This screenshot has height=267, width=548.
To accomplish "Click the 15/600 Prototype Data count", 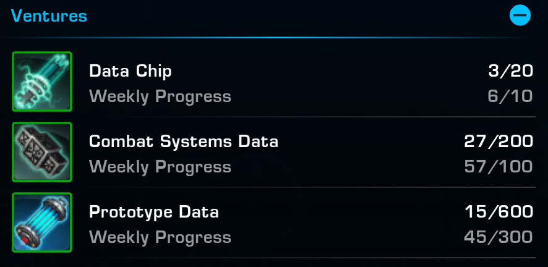I will 499,212.
